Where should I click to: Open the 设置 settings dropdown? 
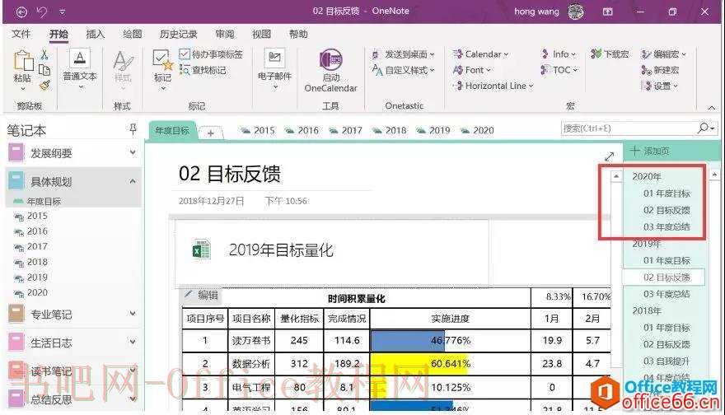[x=659, y=86]
